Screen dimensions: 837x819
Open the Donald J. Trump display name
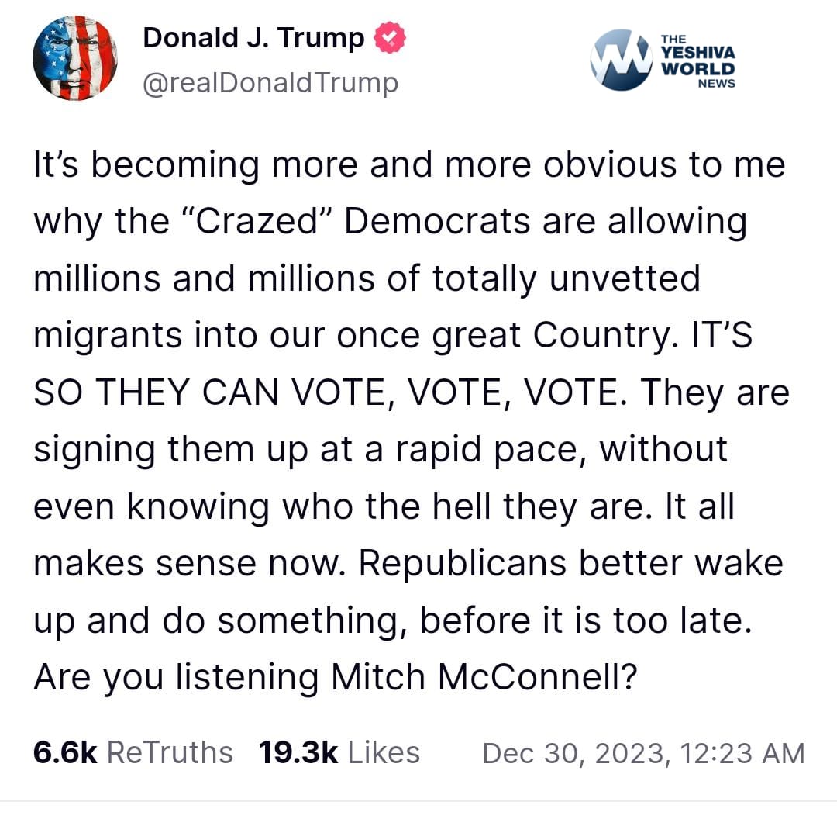253,38
